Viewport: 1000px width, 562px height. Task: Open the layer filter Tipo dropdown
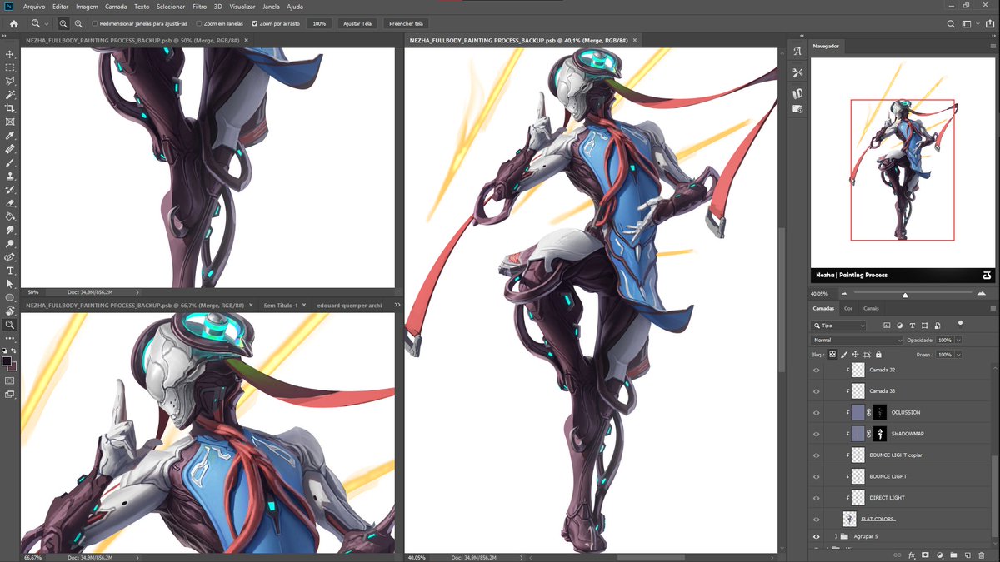pos(839,326)
